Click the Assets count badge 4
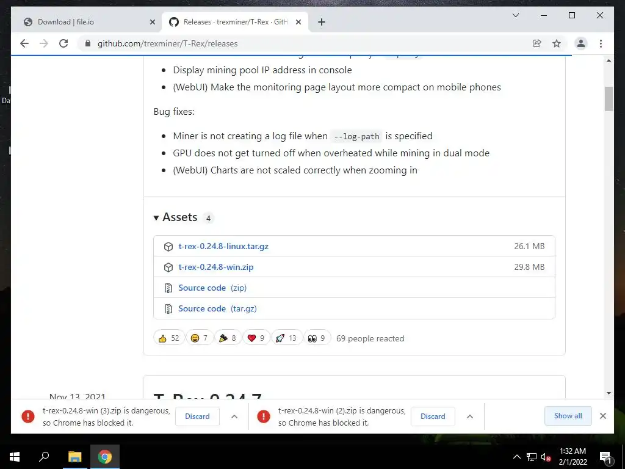 [x=208, y=218]
